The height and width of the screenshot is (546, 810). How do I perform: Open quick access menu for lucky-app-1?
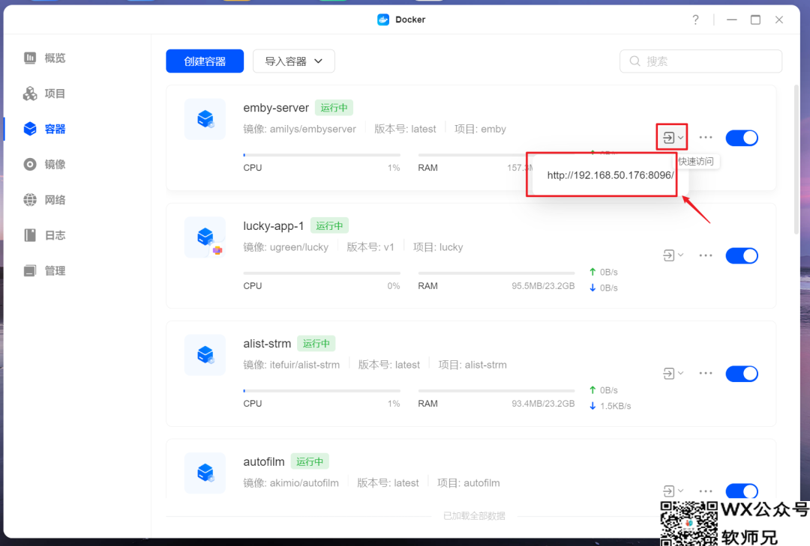[x=673, y=255]
